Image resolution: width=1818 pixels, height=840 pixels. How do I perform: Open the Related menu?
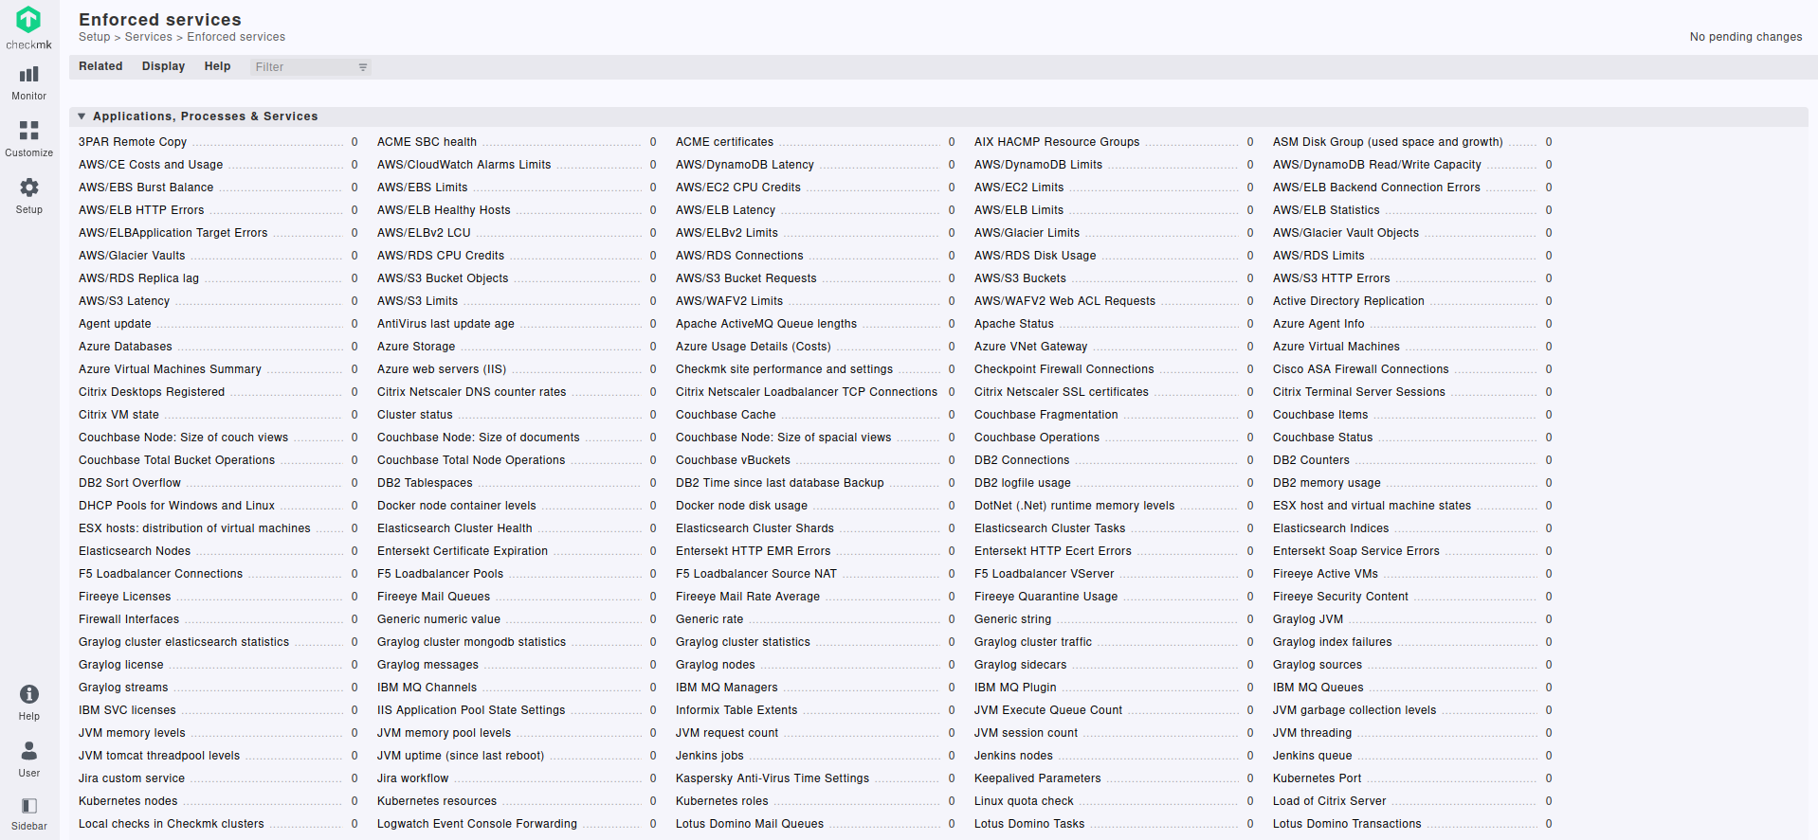tap(100, 66)
